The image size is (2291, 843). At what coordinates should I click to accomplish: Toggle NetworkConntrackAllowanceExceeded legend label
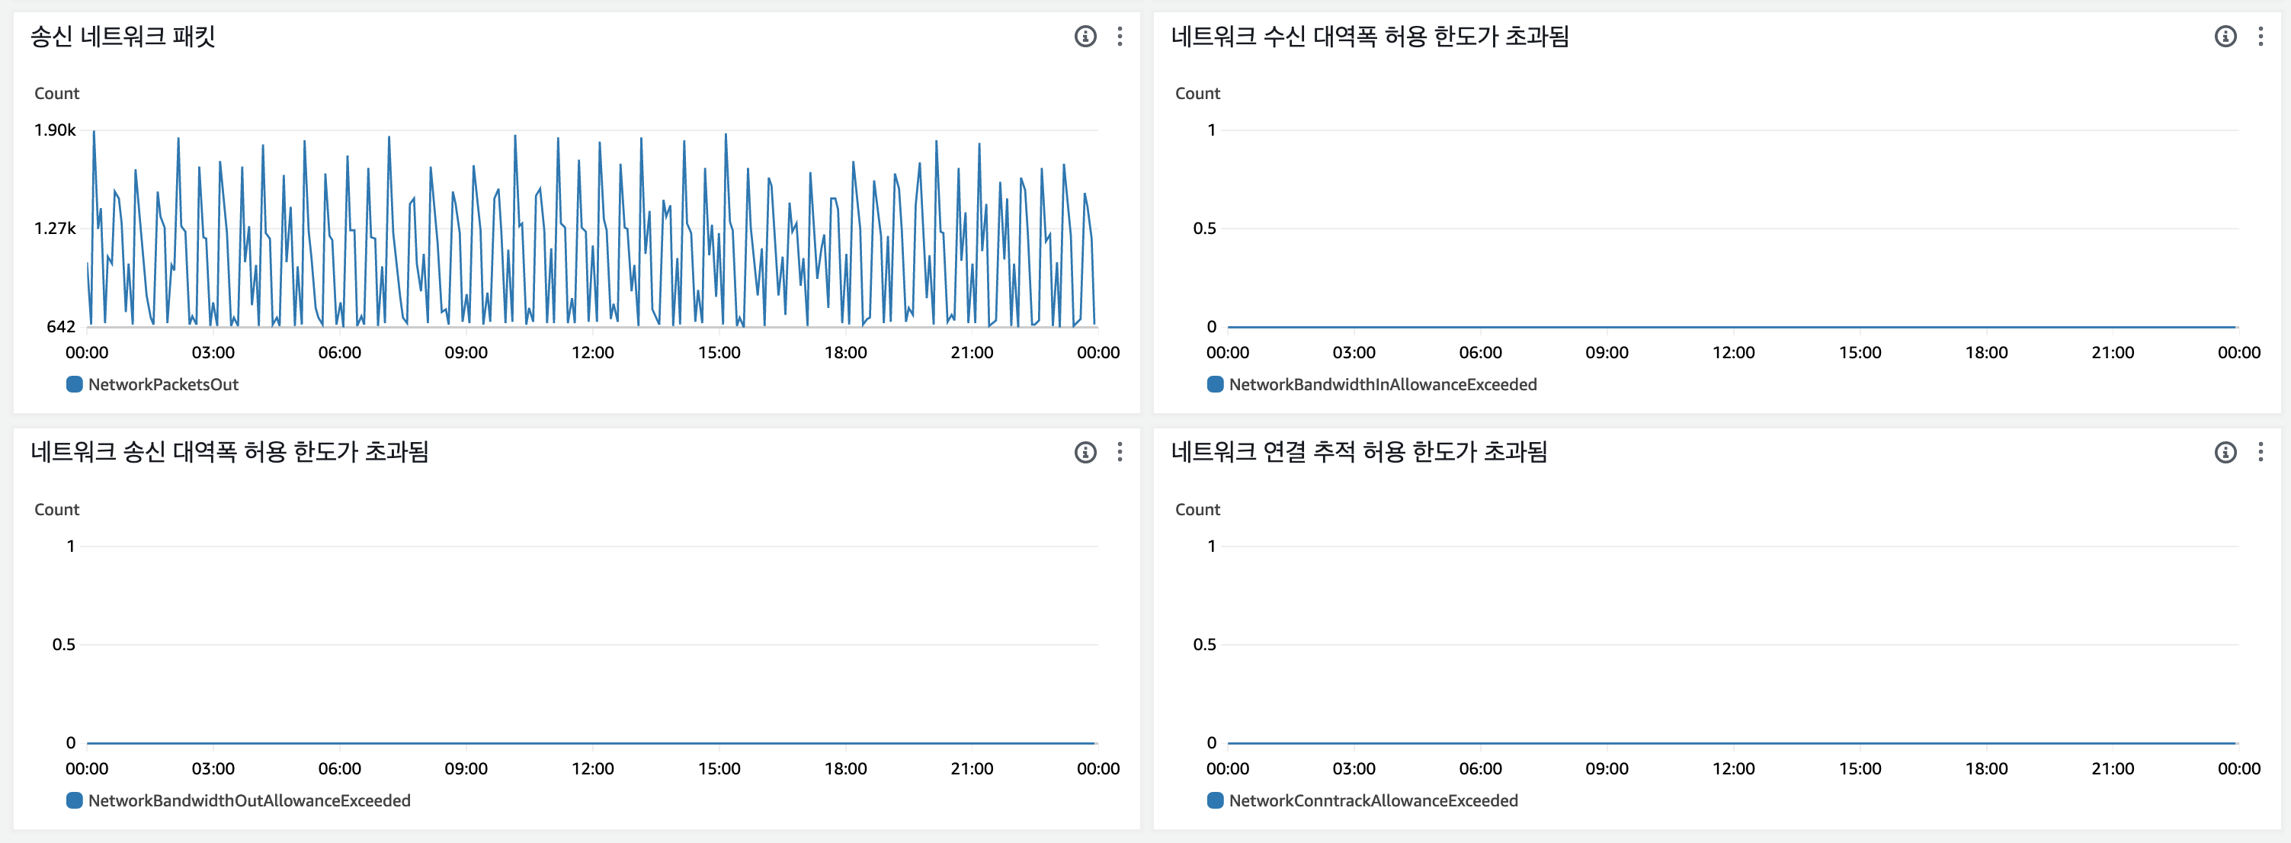coord(1373,801)
